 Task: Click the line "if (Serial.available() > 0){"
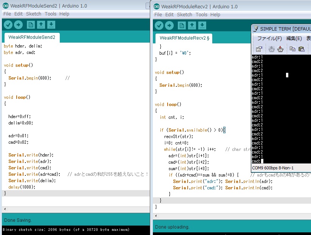click(x=193, y=130)
